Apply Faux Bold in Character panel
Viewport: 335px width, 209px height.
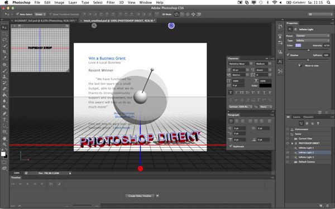[231, 93]
